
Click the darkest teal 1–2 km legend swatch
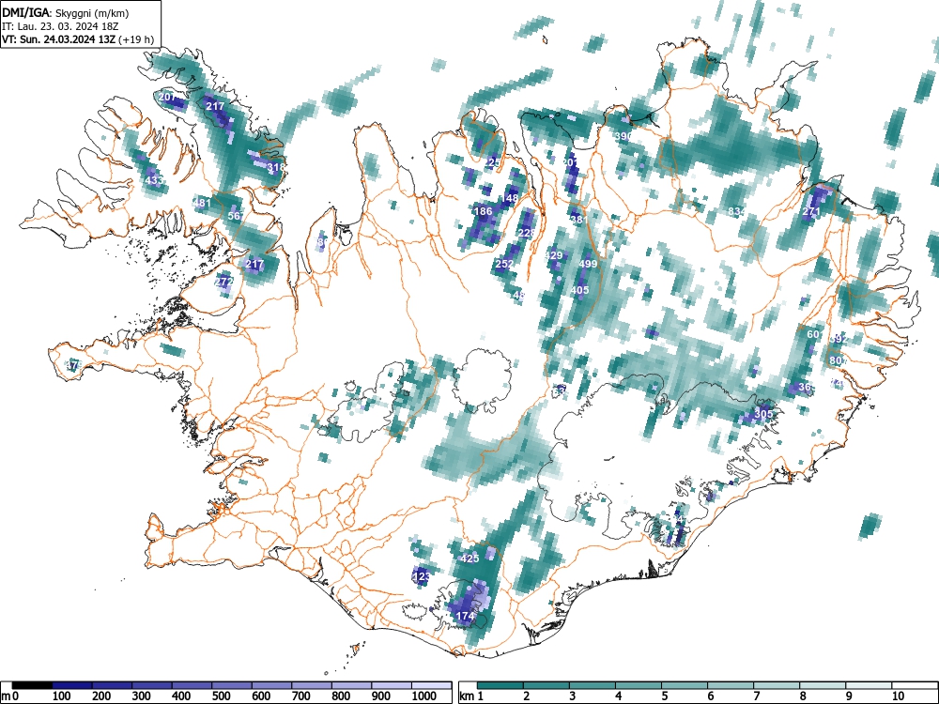[500, 685]
